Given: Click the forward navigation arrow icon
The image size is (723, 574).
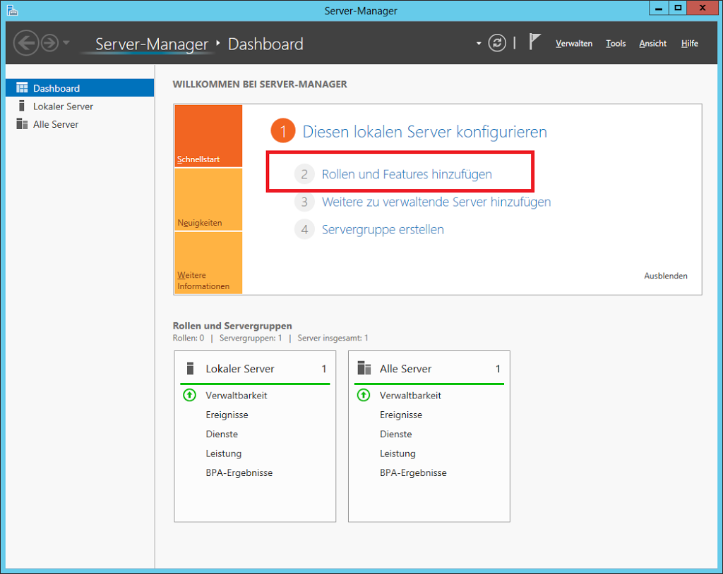Looking at the screenshot, I should coord(49,43).
